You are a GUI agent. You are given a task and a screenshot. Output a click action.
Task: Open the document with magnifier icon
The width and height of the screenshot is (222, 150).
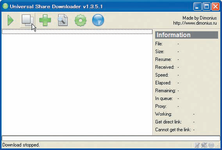point(63,20)
